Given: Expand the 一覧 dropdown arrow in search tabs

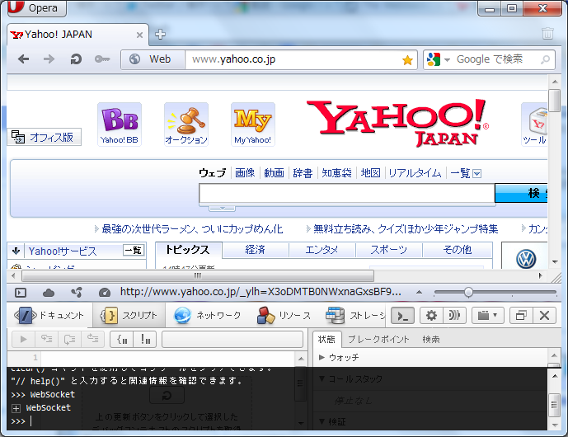Looking at the screenshot, I should tap(477, 174).
